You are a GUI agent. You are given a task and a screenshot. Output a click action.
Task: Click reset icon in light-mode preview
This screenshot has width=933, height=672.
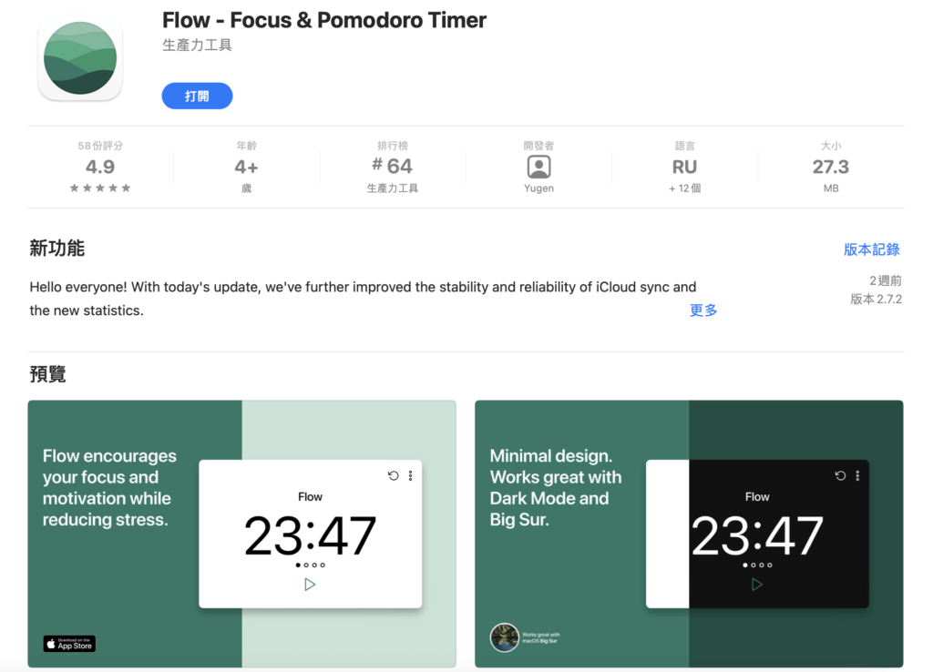(393, 475)
